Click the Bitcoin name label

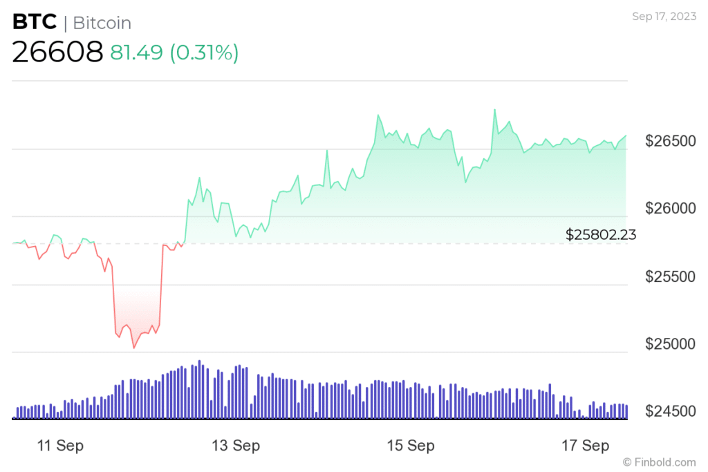[x=102, y=23]
